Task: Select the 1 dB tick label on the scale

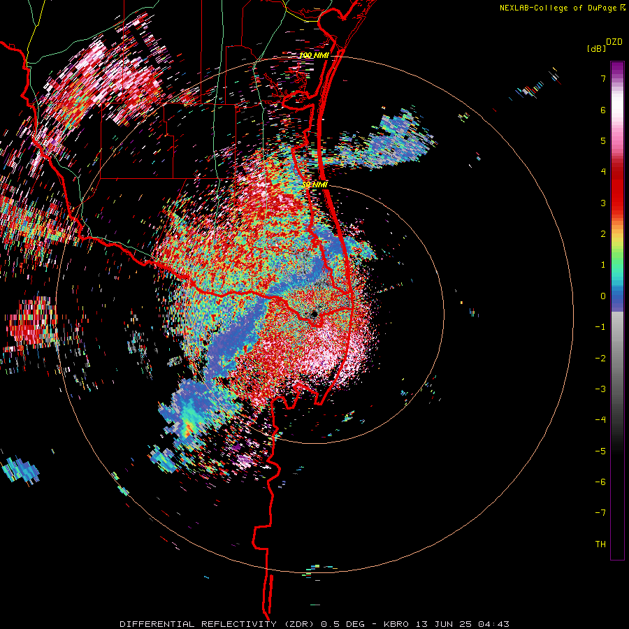Action: click(x=603, y=265)
